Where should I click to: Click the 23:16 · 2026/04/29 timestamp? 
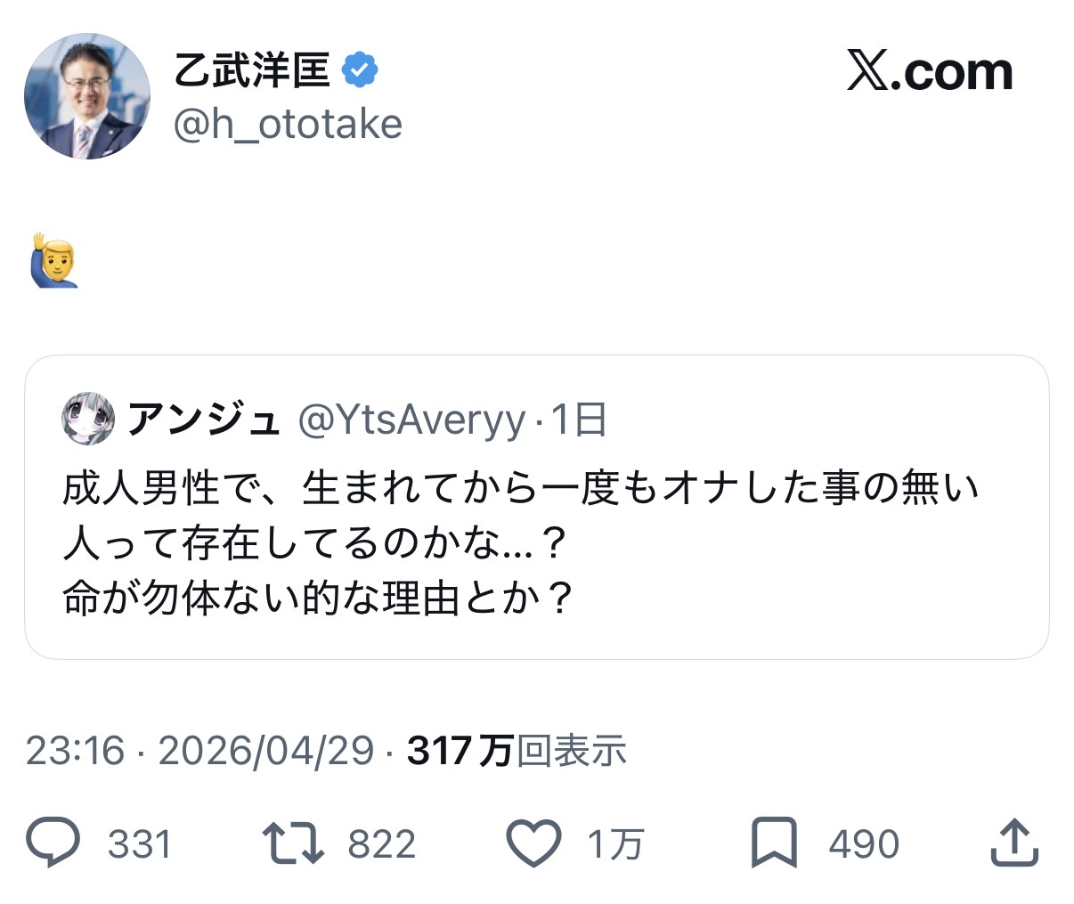coord(199,751)
